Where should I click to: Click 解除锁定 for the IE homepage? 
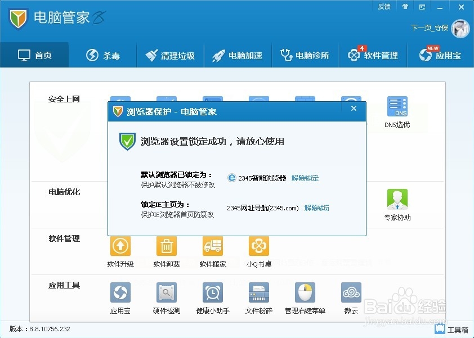pos(316,208)
